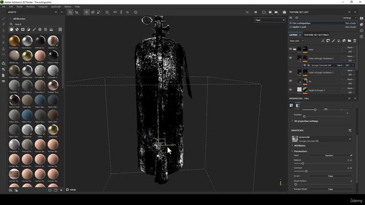Remove the grayscale Grunge Concrete Old resource
The image size is (365, 205).
[x=350, y=139]
